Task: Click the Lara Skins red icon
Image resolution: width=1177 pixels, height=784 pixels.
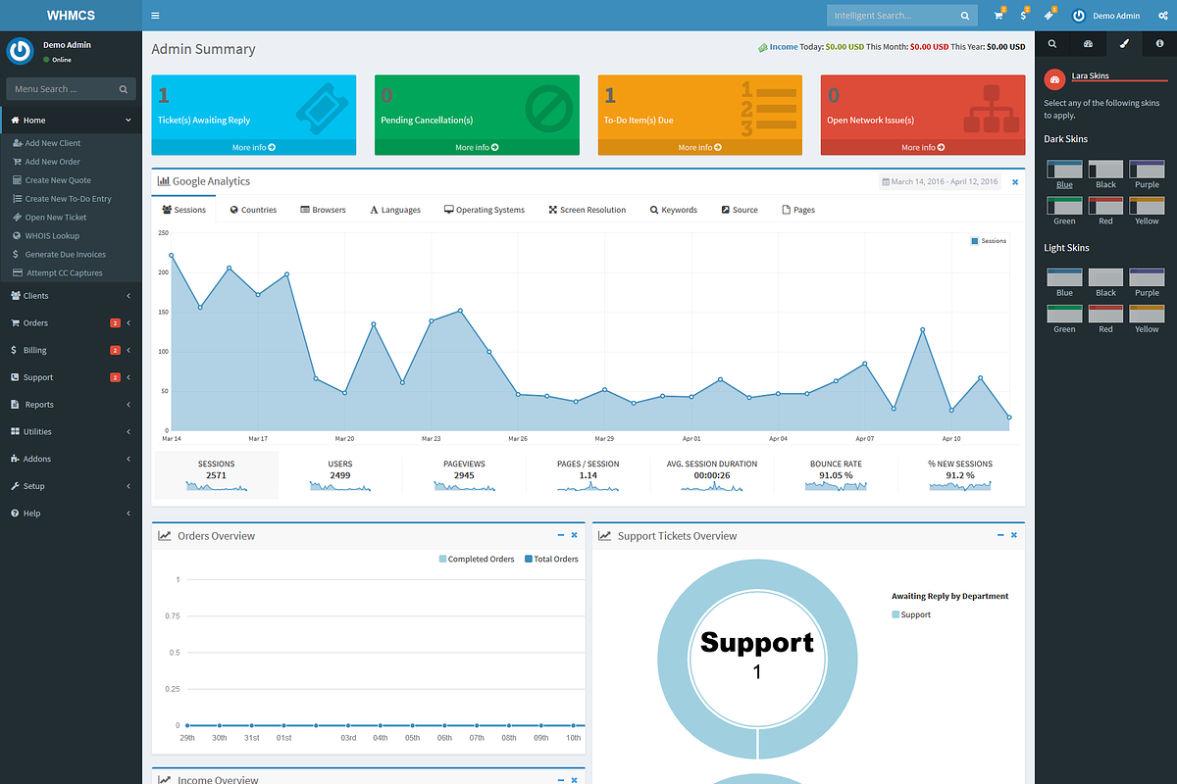Action: 1054,78
